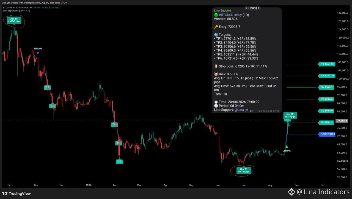This screenshot has height=199, width=352.
Task: Click the shield emoji beside Stop Loss
Action: click(216, 66)
